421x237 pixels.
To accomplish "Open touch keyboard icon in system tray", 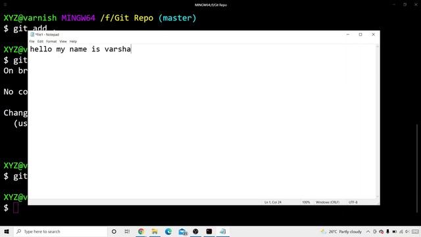I will click(415, 231).
